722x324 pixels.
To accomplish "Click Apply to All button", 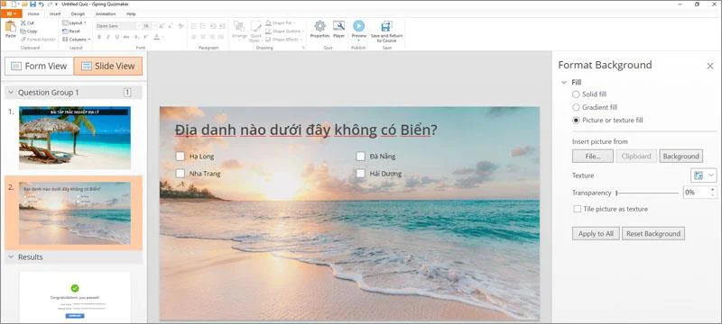I will pyautogui.click(x=596, y=234).
